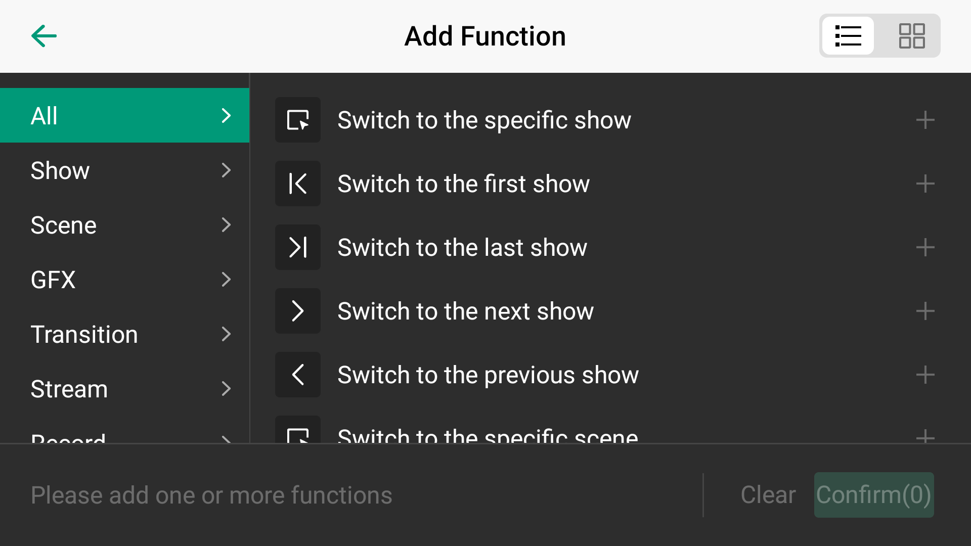Click the next show arrow icon

[x=298, y=311]
